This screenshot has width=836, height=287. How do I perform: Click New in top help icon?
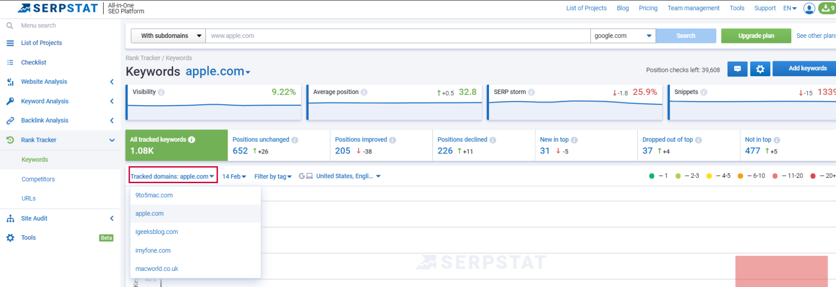coord(574,140)
